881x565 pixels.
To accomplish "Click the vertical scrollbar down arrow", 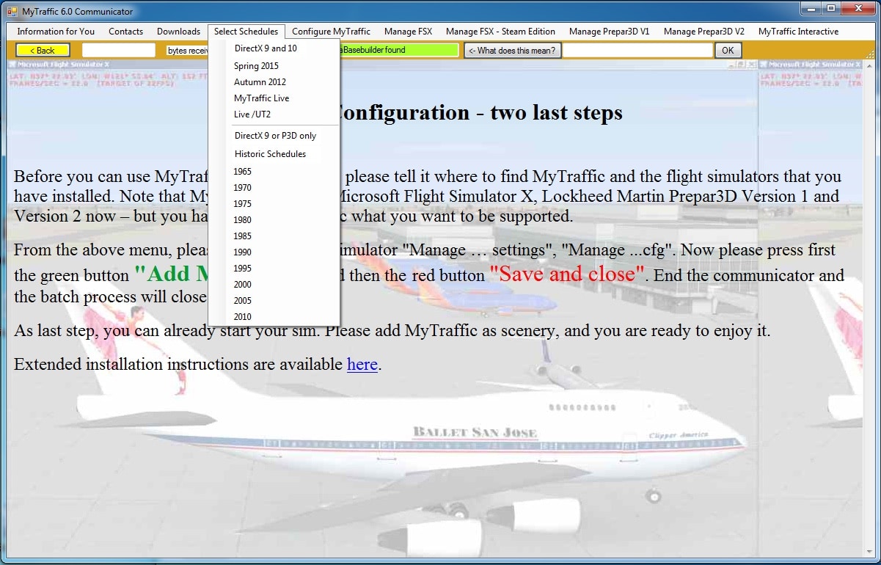I will 870,551.
